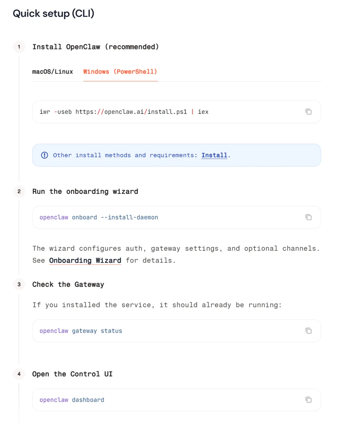
Task: Click the Check the Gateway heading
Action: pyautogui.click(x=68, y=284)
